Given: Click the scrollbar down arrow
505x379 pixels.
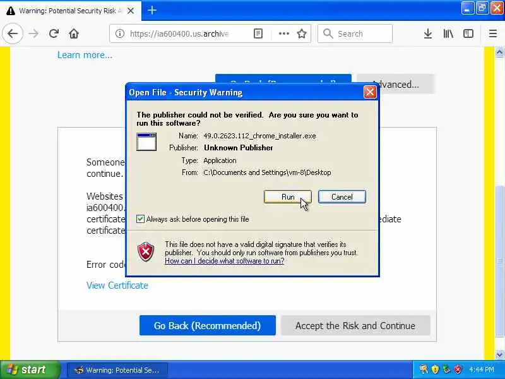Looking at the screenshot, I should 499,355.
